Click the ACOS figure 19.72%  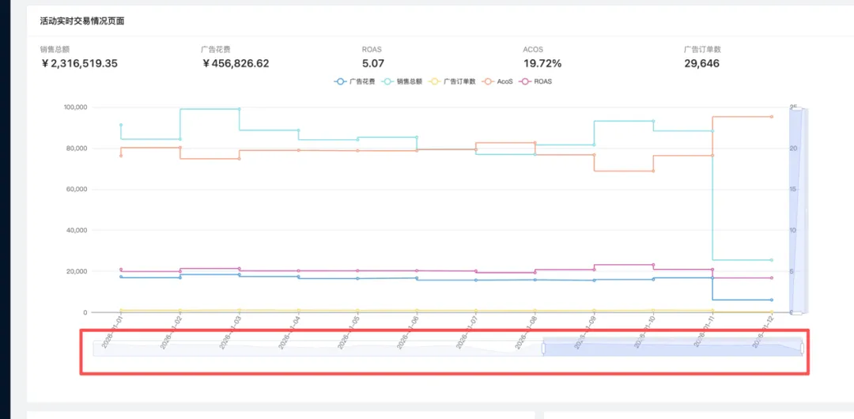point(542,63)
